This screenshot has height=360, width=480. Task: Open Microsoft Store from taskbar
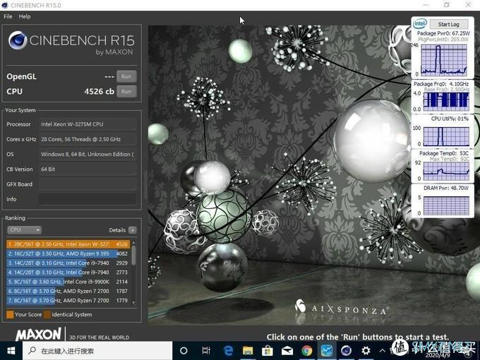(x=268, y=351)
